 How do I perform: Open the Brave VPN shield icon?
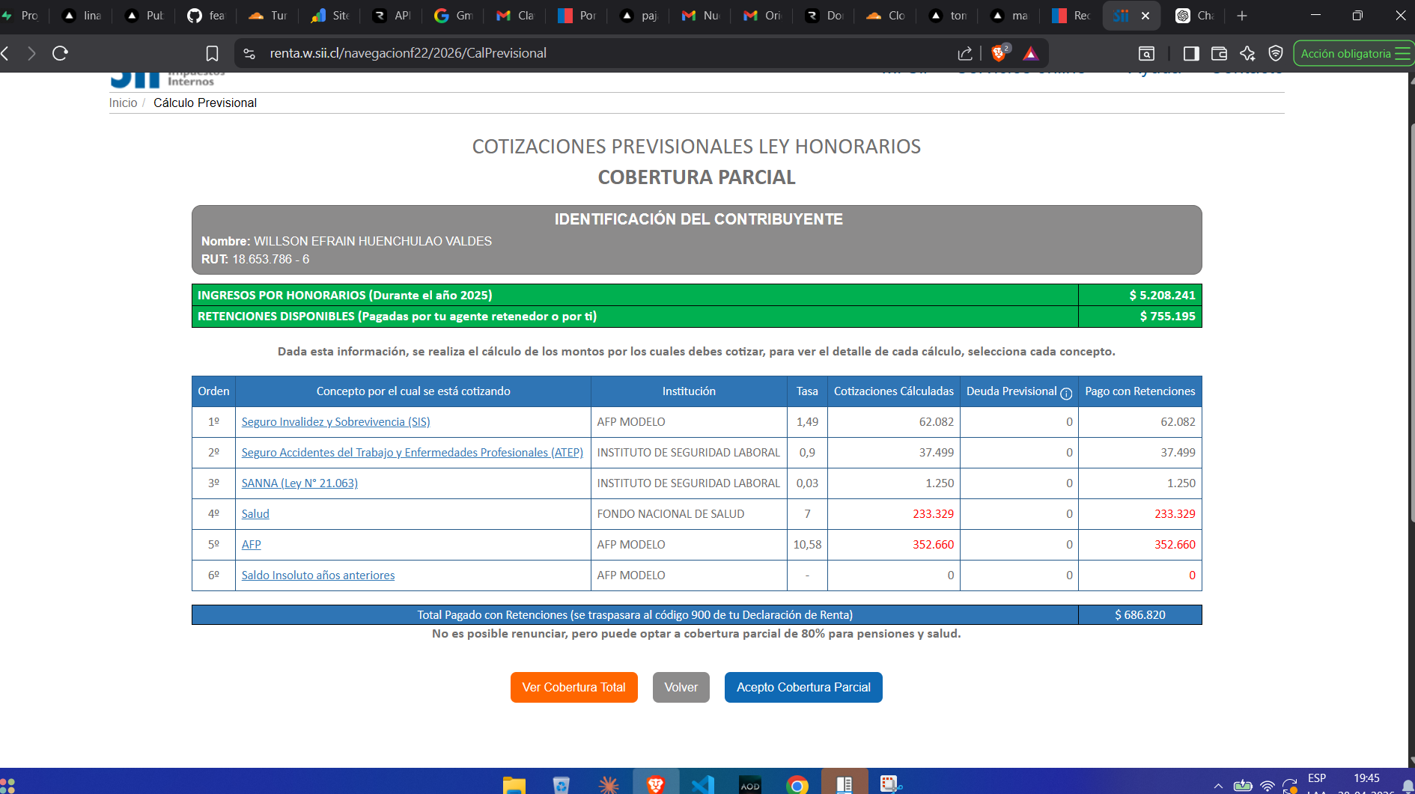click(x=1276, y=53)
